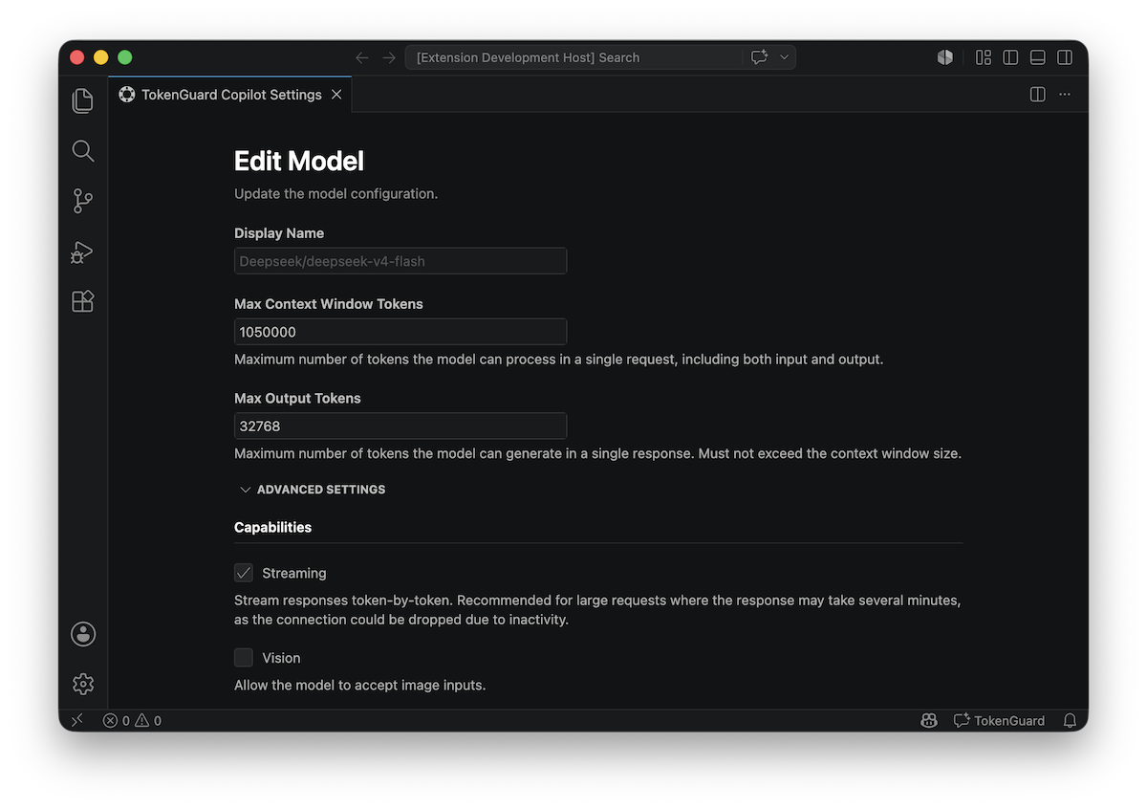Open the editor More Actions ellipsis
The image size is (1147, 809).
pyautogui.click(x=1065, y=95)
